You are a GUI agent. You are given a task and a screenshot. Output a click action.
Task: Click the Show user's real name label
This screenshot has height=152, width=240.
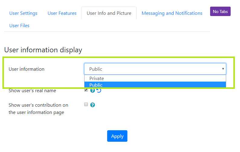pos(32,91)
